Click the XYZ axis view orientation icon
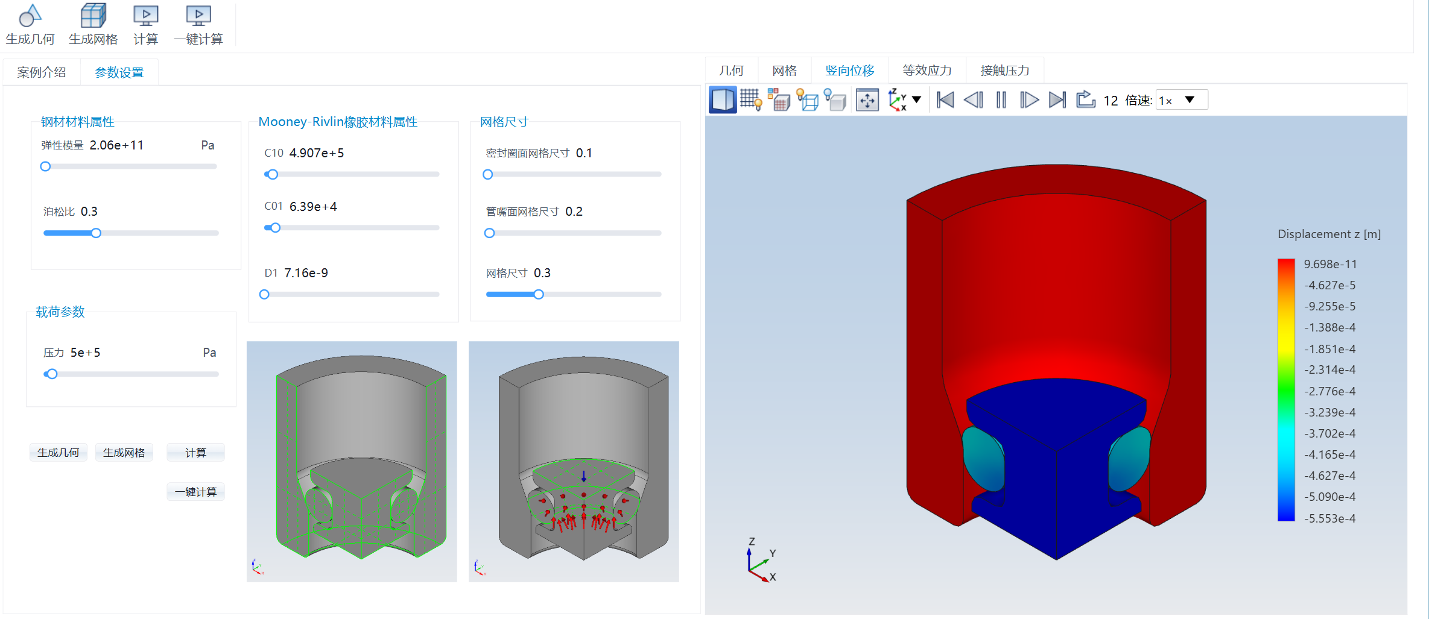Viewport: 1429px width, 619px height. tap(897, 100)
